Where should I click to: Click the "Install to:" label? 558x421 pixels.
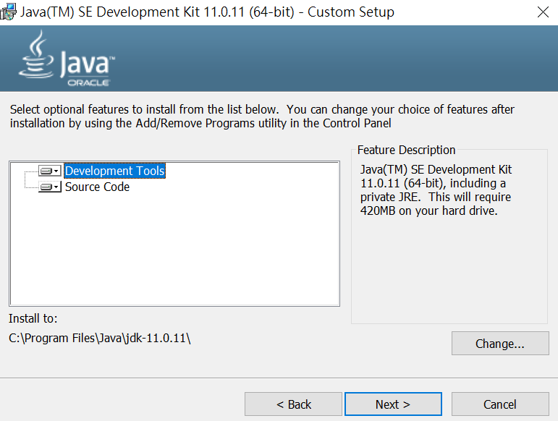(x=33, y=319)
